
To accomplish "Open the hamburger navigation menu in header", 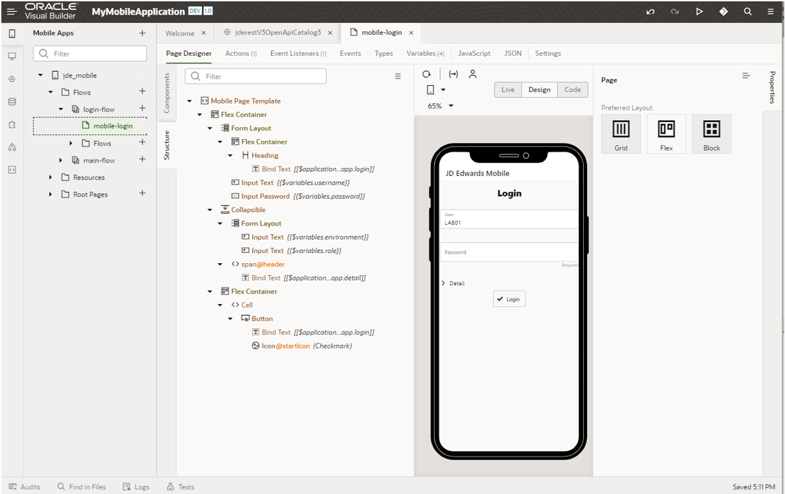I will coord(11,11).
